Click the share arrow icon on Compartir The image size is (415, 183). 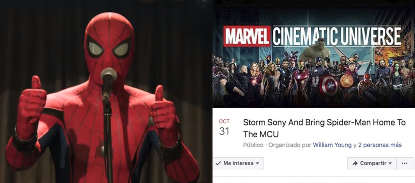(x=355, y=163)
